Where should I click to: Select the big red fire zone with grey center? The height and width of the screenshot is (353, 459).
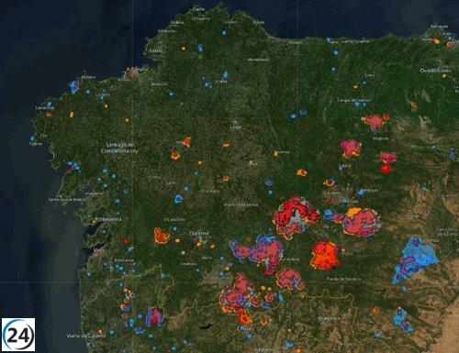[x=295, y=216]
